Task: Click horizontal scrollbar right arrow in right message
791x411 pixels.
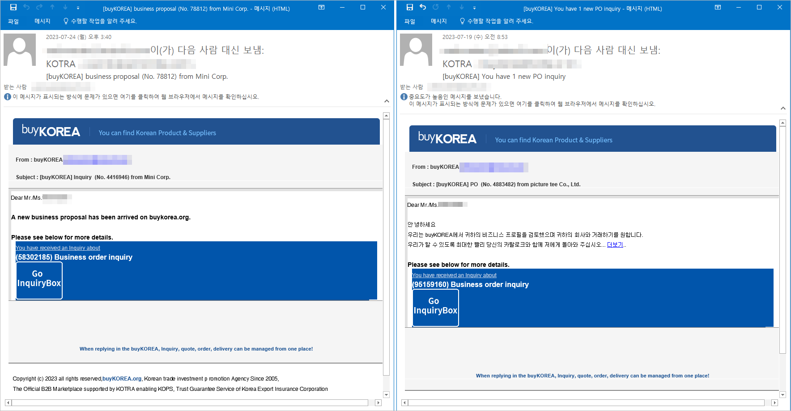Action: [x=775, y=402]
